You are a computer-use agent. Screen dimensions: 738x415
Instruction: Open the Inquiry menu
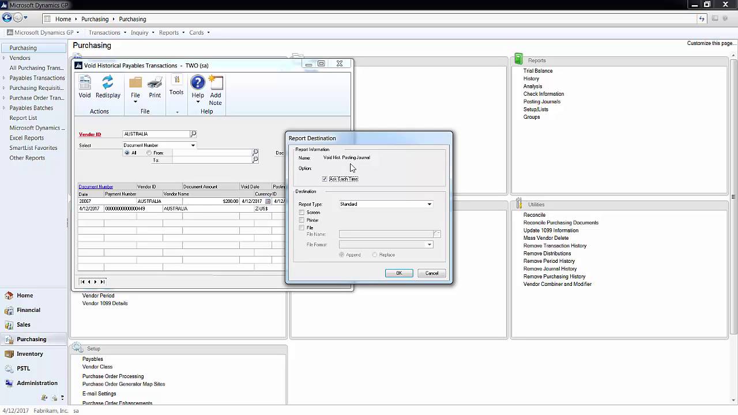(x=142, y=32)
